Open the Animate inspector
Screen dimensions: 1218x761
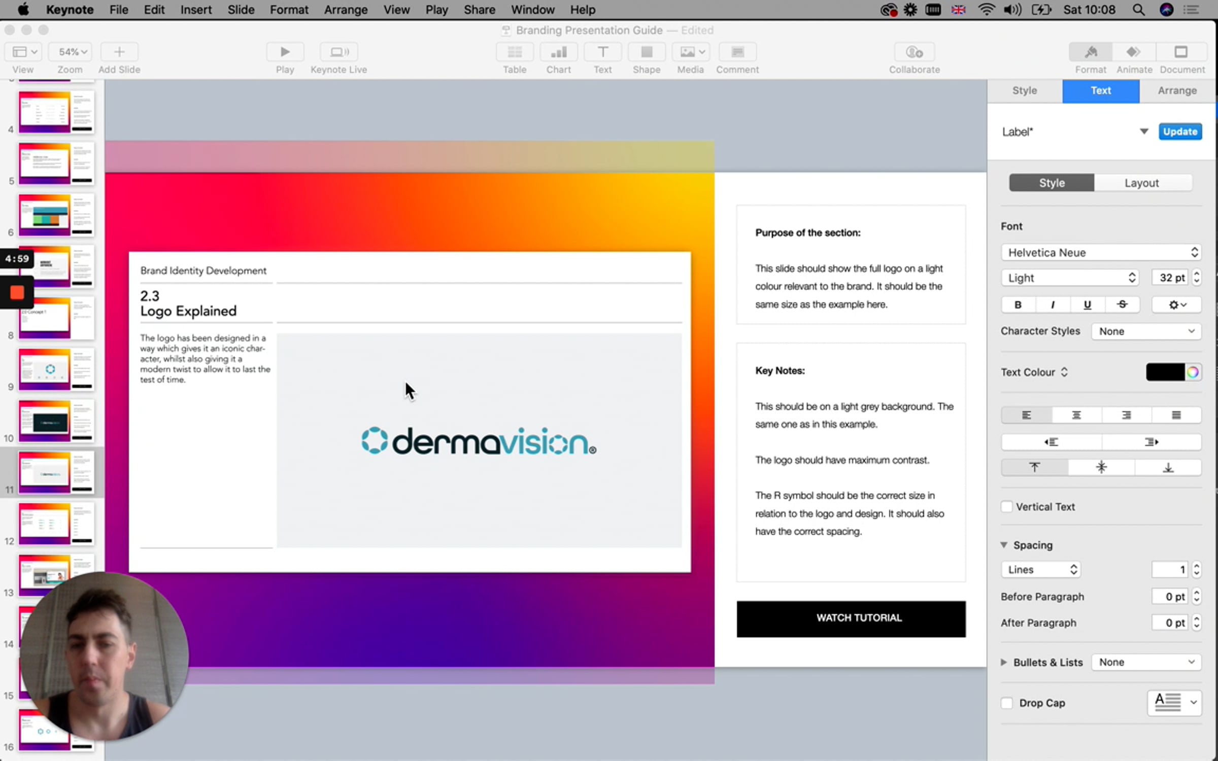(1134, 52)
